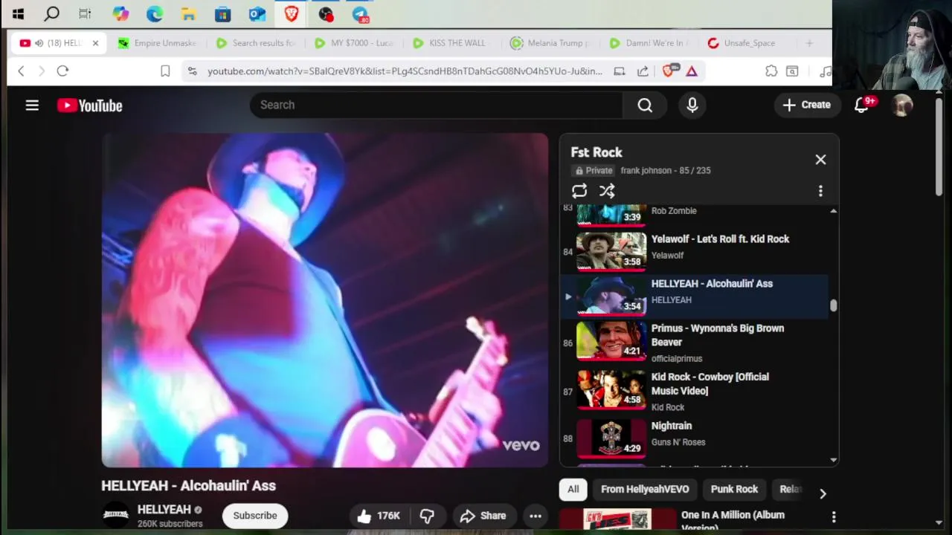This screenshot has width=952, height=535.
Task: Switch to Unsafe_Space tab
Action: click(x=747, y=43)
